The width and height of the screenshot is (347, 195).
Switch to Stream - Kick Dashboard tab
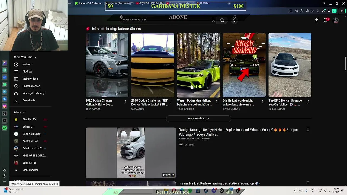click(88, 4)
